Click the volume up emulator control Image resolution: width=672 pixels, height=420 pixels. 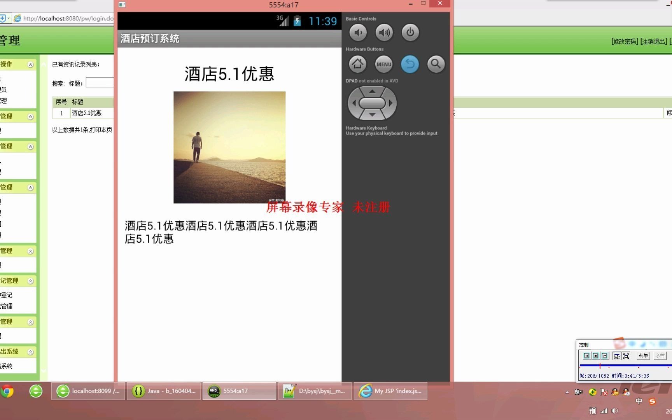(384, 33)
